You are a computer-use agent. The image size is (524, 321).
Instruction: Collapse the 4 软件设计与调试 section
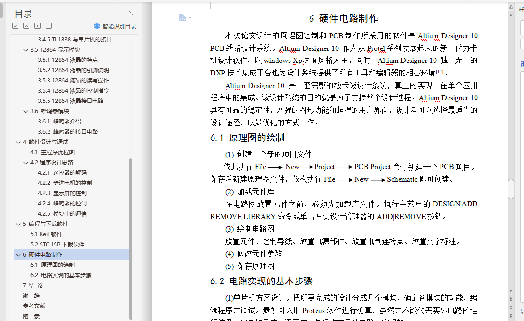[18, 142]
